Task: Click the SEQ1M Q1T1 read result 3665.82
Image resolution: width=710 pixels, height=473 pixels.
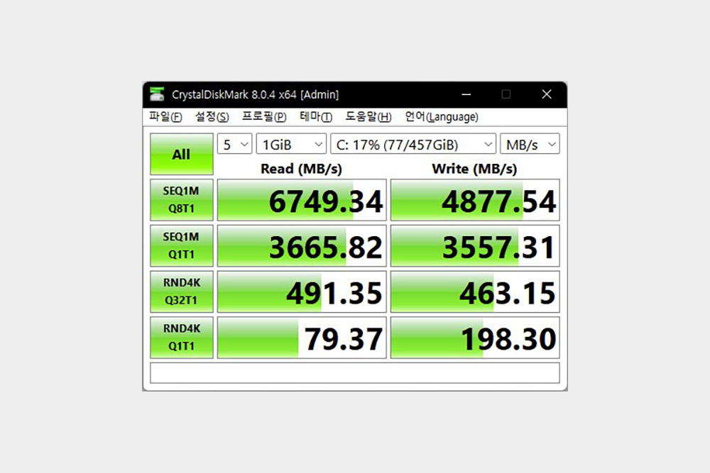Action: (302, 245)
